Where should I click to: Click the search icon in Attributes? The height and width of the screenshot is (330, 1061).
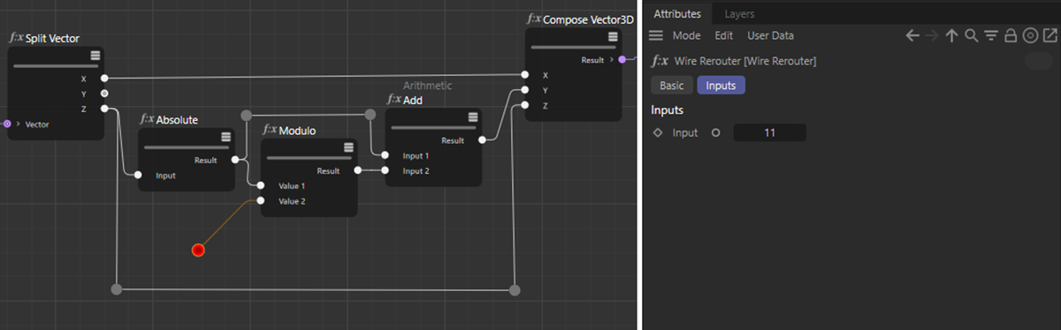click(x=971, y=36)
